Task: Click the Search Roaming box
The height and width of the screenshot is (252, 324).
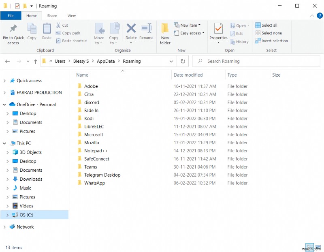Action: pyautogui.click(x=256, y=61)
